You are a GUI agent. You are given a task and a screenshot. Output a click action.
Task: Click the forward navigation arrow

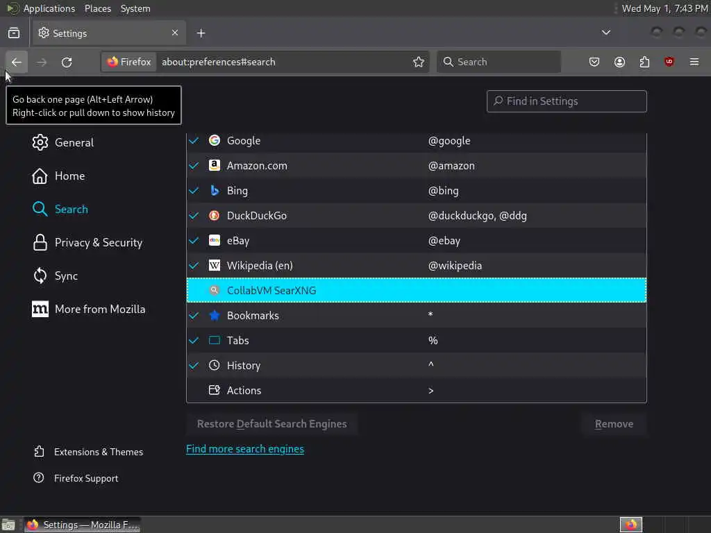click(x=42, y=62)
